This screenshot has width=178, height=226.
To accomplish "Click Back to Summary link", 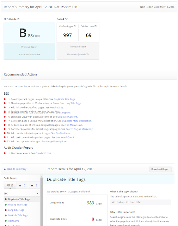I will (17, 169).
